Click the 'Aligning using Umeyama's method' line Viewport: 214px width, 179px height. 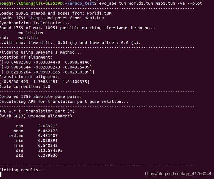coord(41,52)
